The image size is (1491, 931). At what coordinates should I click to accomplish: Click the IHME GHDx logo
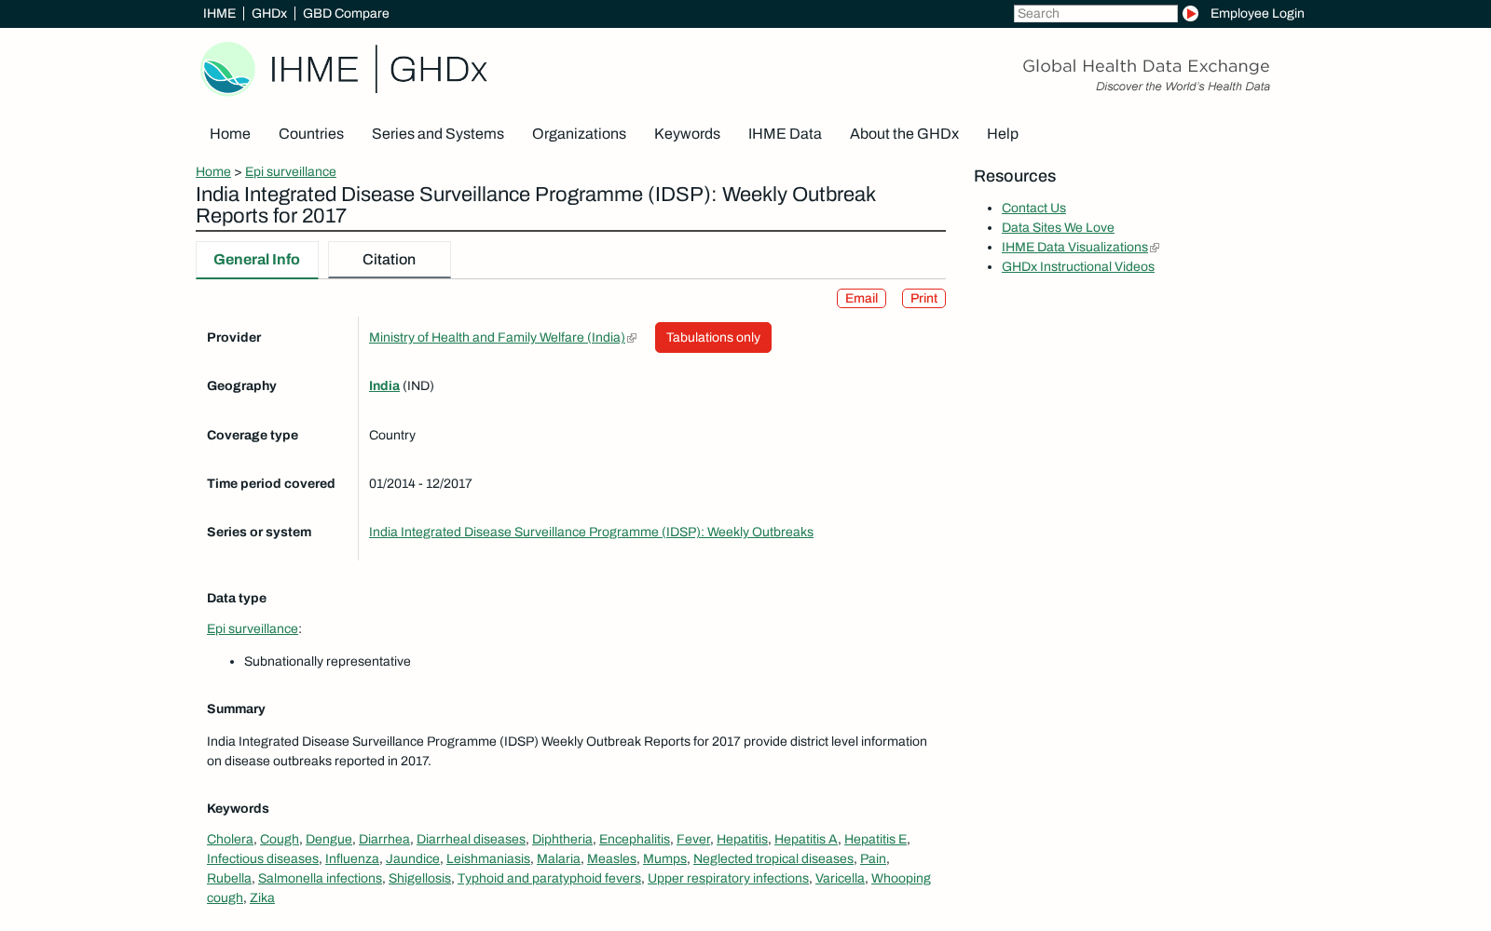pos(344,69)
